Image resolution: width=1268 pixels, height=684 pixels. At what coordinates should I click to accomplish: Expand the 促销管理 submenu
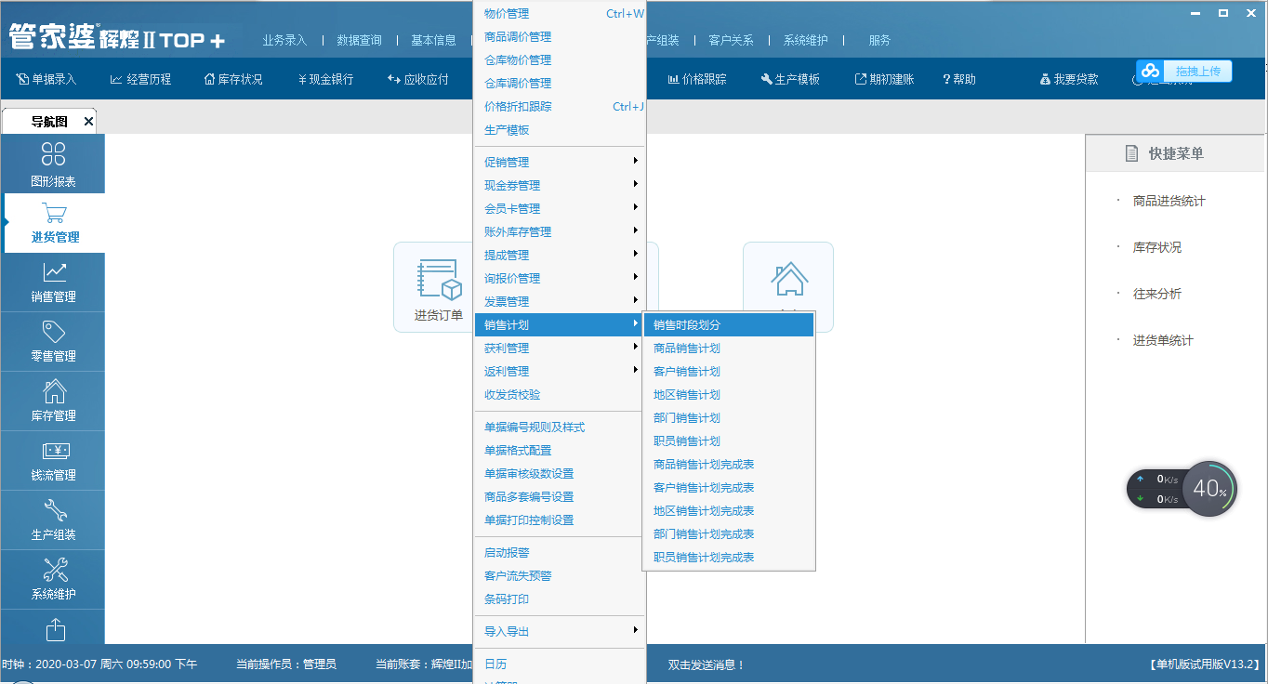pyautogui.click(x=560, y=162)
